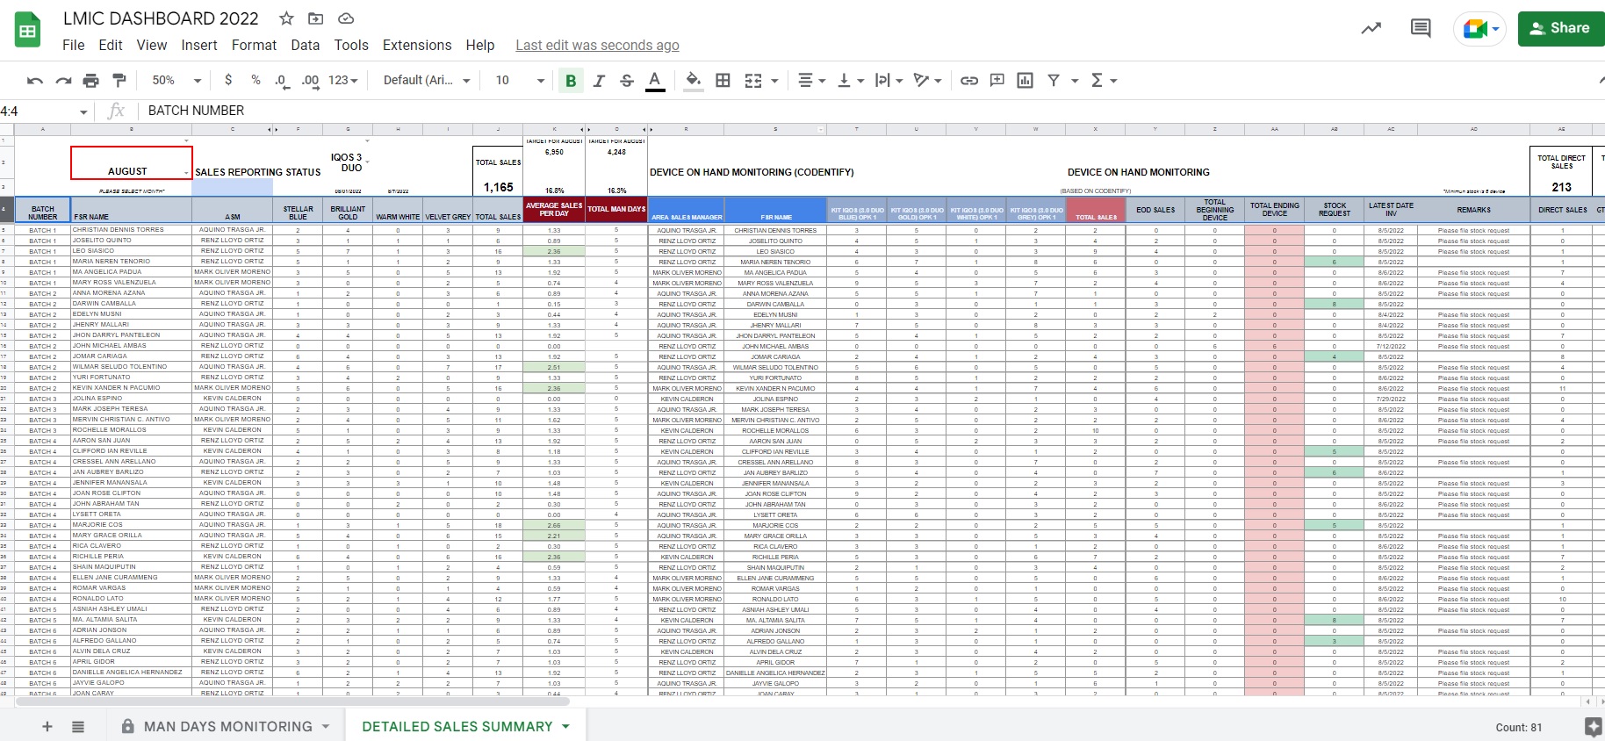The image size is (1605, 741).
Task: Select the AUGUST month cell
Action: pyautogui.click(x=131, y=163)
